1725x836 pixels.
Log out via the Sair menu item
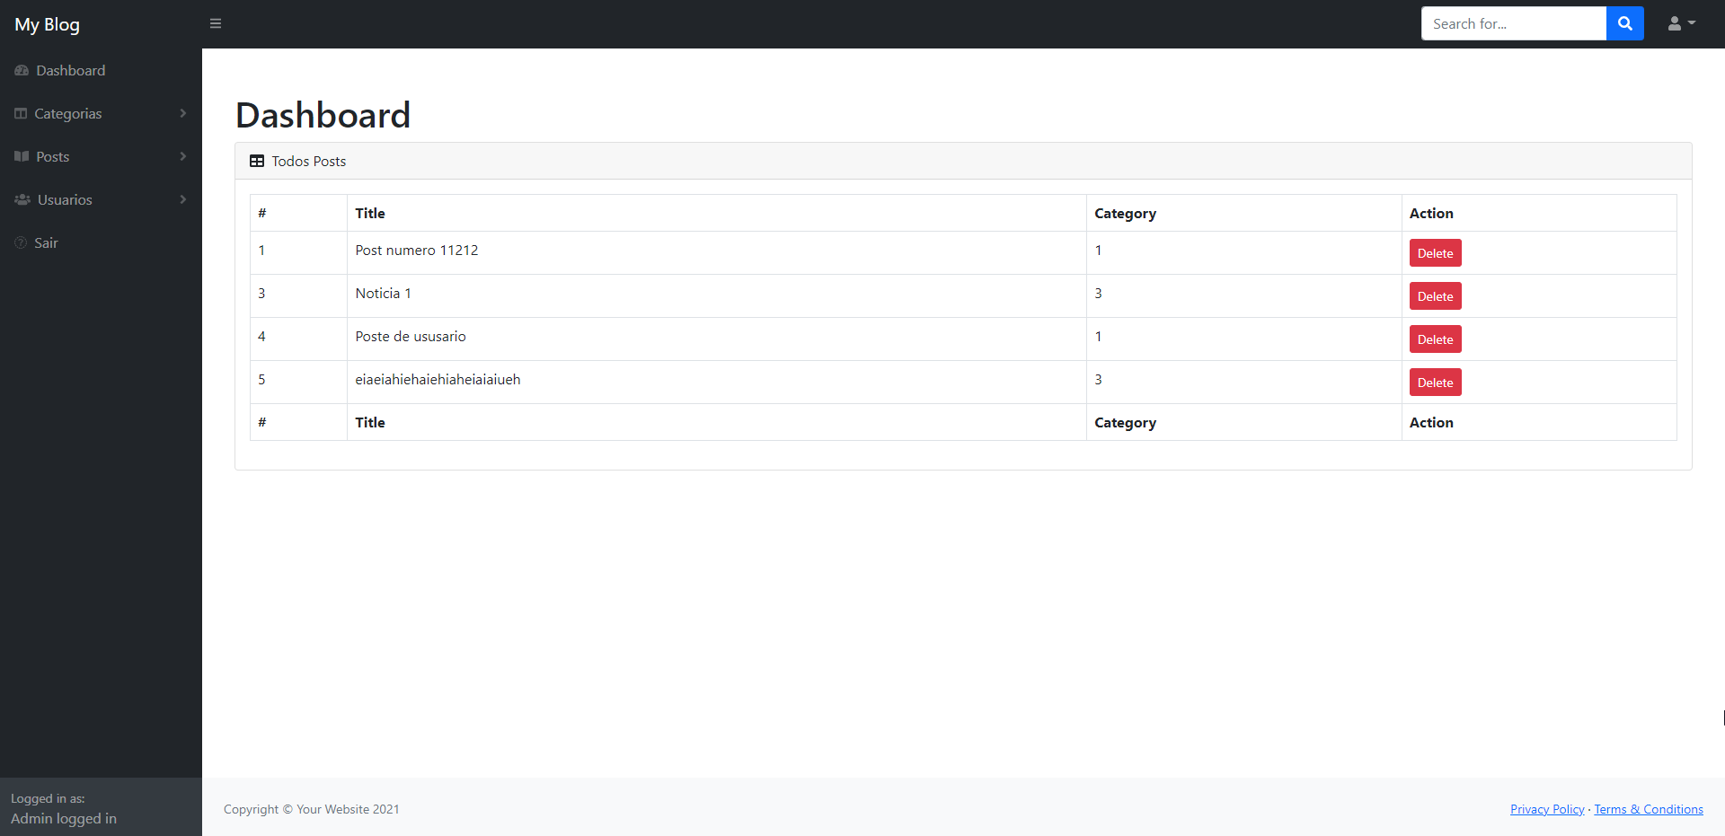click(x=101, y=242)
